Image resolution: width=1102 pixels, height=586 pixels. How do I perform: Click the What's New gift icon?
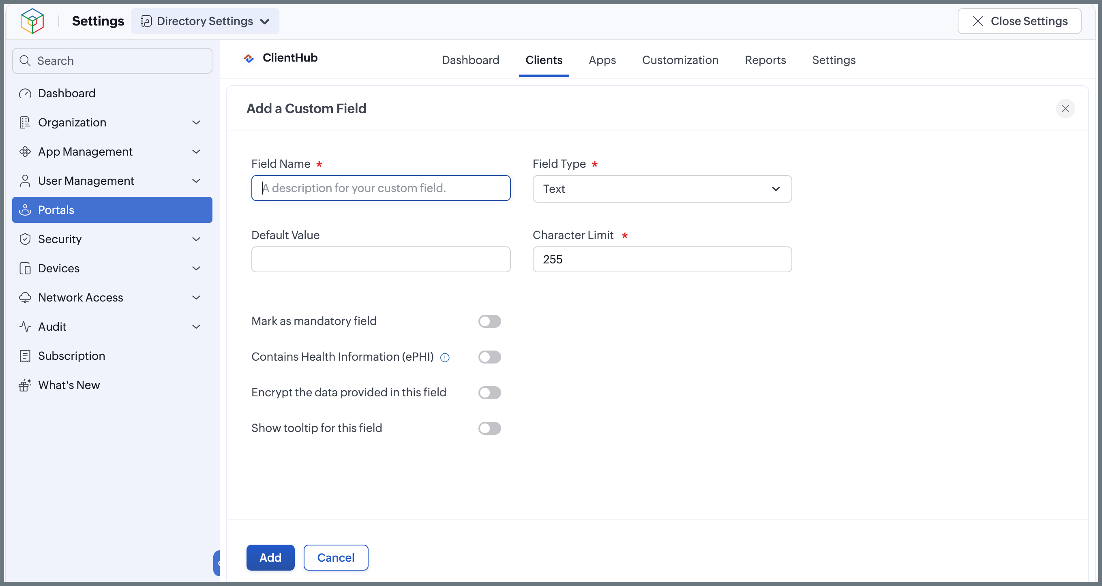[x=25, y=385]
